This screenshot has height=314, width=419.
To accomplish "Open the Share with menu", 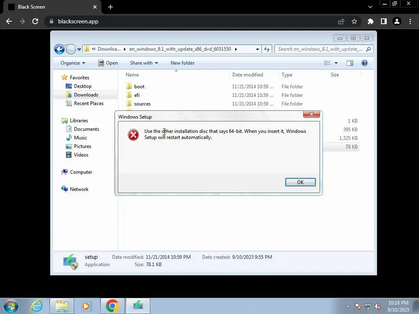I will 144,63.
